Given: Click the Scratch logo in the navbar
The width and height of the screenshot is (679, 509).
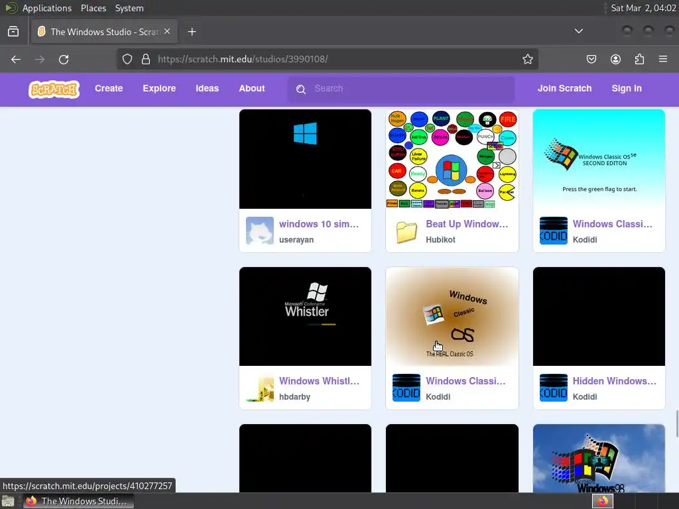Looking at the screenshot, I should coord(54,89).
